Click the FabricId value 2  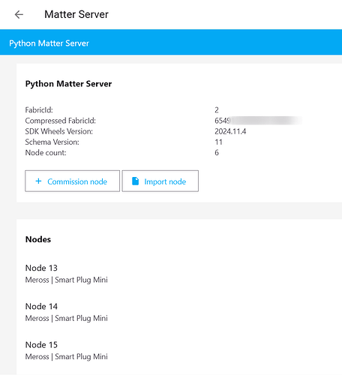click(x=217, y=110)
